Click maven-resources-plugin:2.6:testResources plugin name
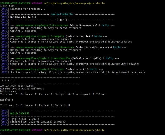Viewport: 165px width, 135px height. tap(45, 48)
